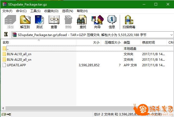Open the View (查看) book icon
This screenshot has height=117, width=174.
[x=54, y=20]
